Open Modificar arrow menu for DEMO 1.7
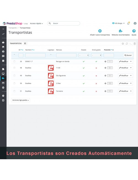The width and height of the screenshot is (138, 180). (x=131, y=61)
